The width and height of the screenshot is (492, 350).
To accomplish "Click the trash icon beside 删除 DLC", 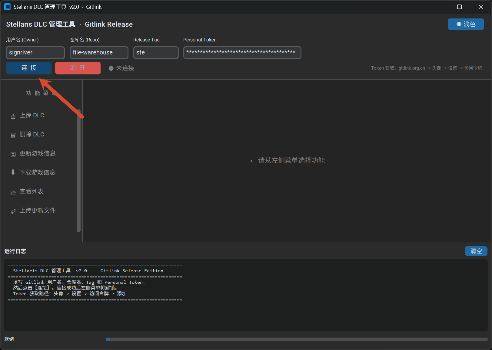I will click(x=13, y=135).
